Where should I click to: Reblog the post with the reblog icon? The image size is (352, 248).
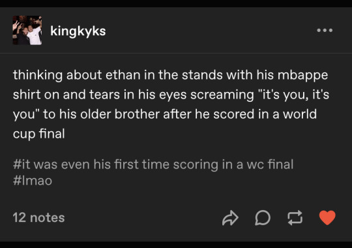pos(295,217)
